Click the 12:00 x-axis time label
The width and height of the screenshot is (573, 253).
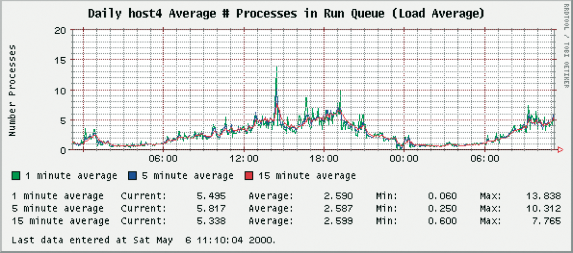[243, 159]
